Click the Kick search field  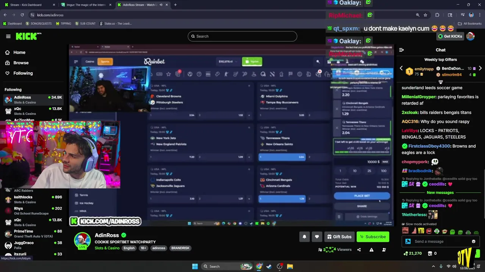point(242,36)
